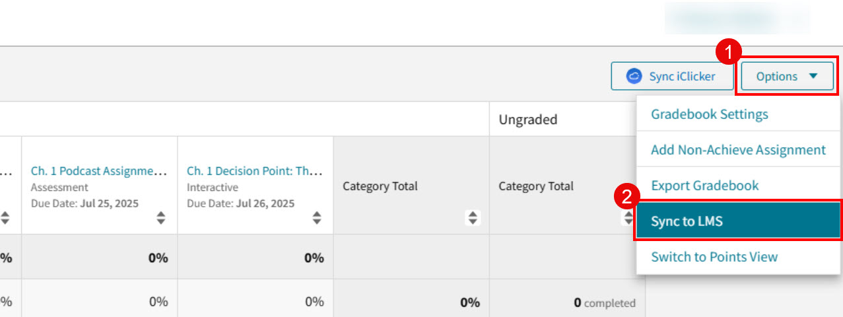
Task: Click the Sync iClicker button
Action: tap(672, 77)
